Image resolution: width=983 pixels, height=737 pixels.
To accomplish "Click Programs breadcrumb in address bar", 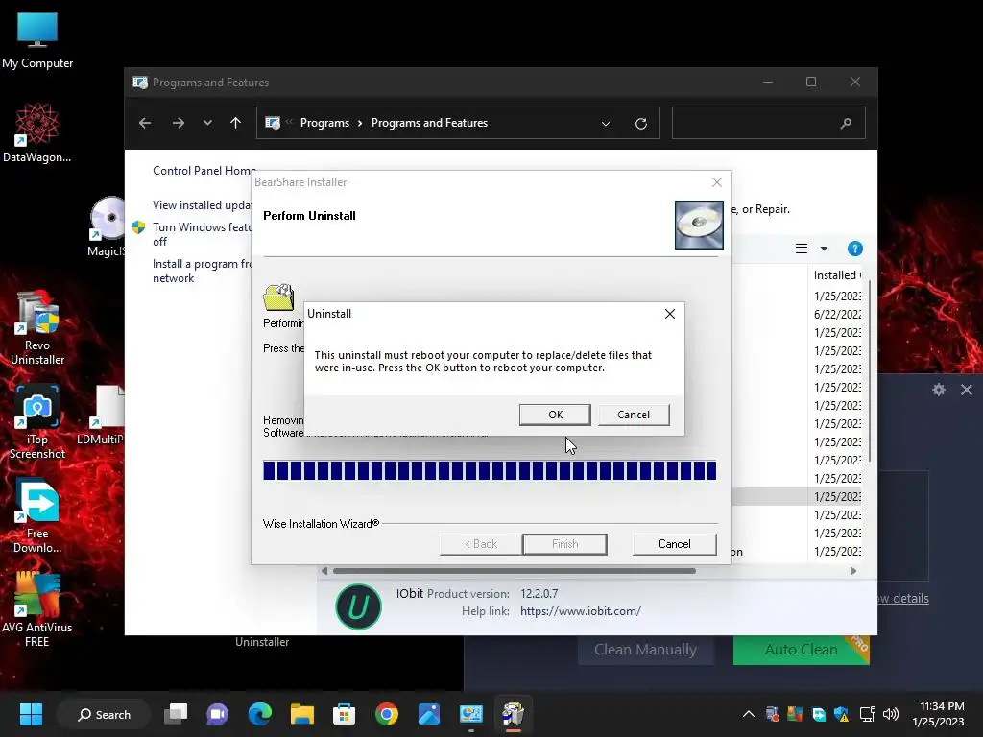I will click(x=324, y=123).
